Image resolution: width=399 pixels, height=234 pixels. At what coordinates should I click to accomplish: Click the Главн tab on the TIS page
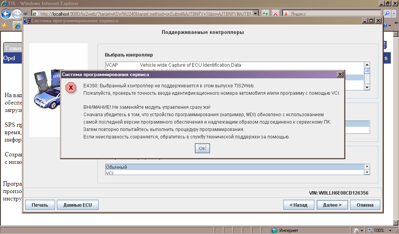click(13, 48)
